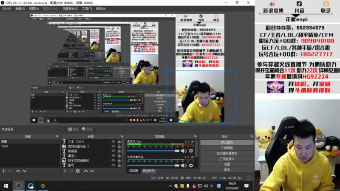The width and height of the screenshot is (340, 191).
Task: Open the 场景集合(S) menu
Action: coord(70,8)
